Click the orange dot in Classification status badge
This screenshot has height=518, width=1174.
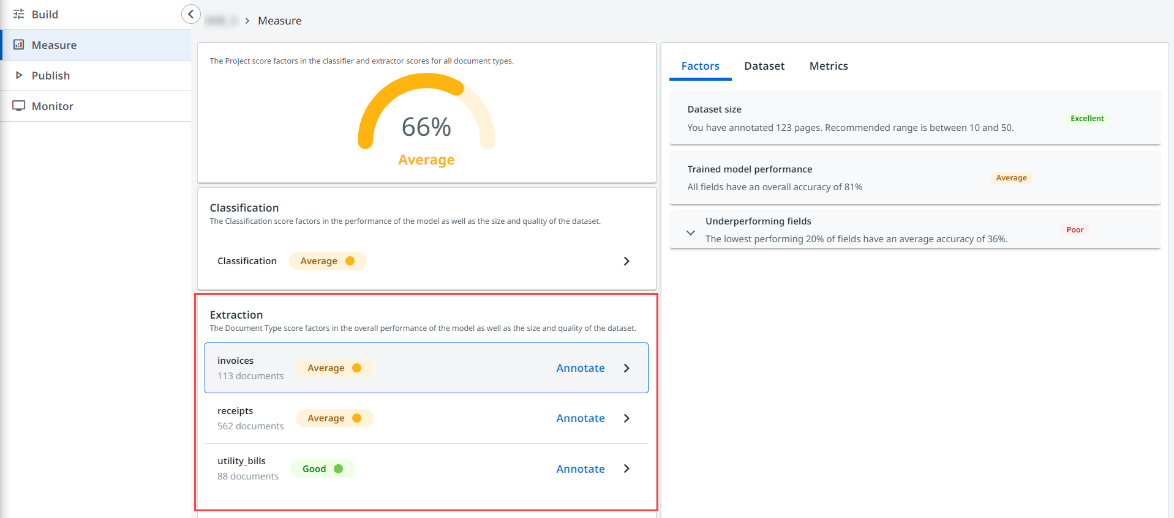[x=350, y=261]
